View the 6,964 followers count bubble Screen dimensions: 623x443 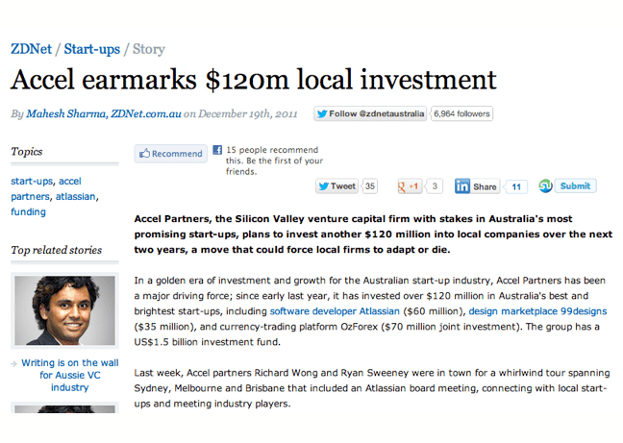pyautogui.click(x=461, y=114)
